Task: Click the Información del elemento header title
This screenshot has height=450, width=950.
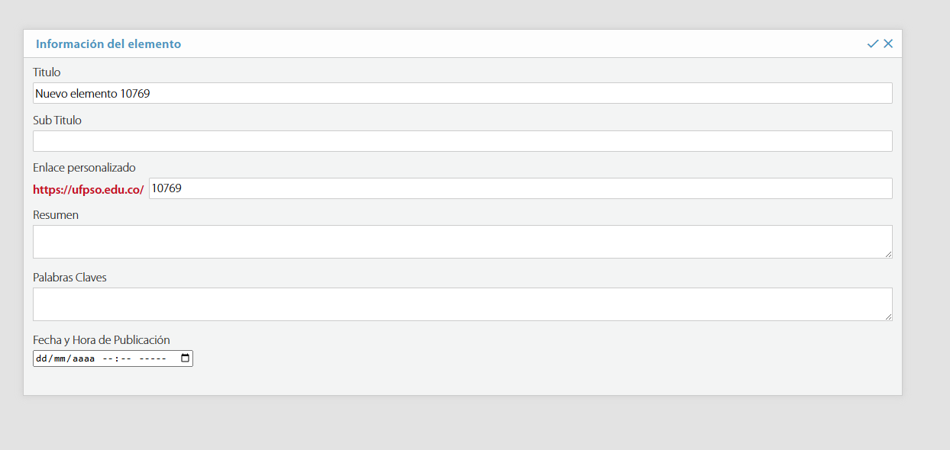Action: [108, 44]
